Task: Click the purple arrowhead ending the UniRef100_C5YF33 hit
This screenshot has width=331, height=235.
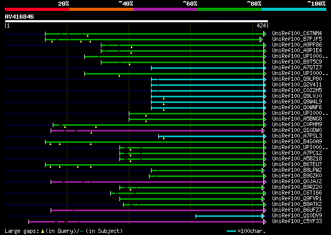Action: [265, 222]
